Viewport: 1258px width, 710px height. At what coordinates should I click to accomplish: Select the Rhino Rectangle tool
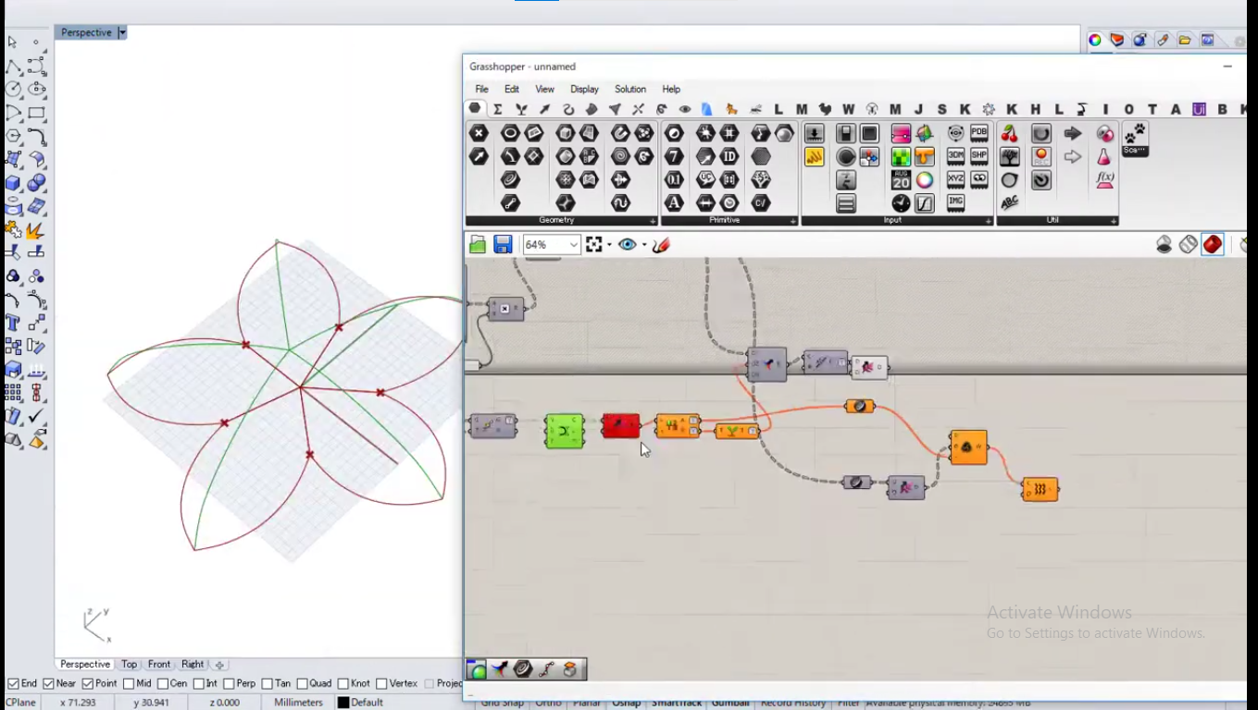pyautogui.click(x=37, y=113)
